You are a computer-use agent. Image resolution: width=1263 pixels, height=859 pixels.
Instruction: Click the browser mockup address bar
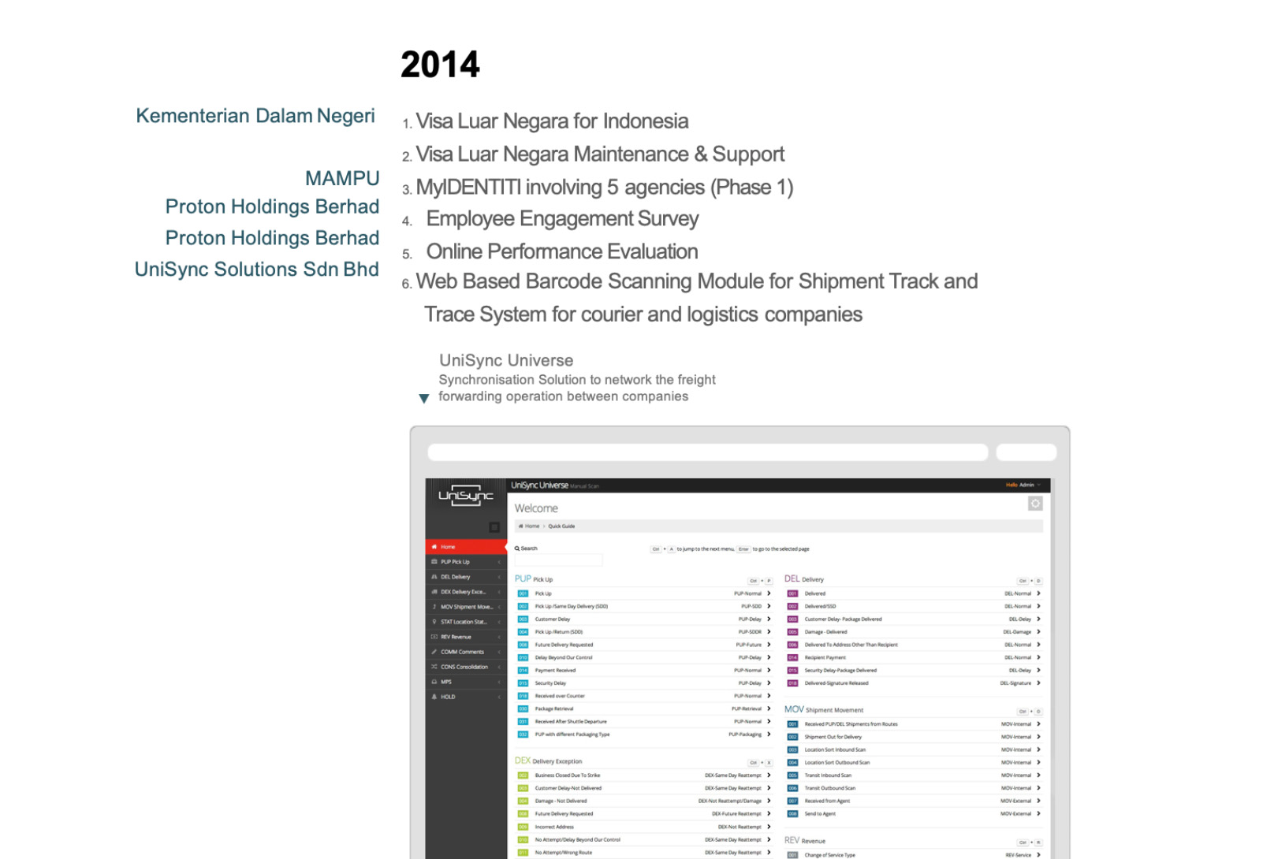click(x=707, y=452)
